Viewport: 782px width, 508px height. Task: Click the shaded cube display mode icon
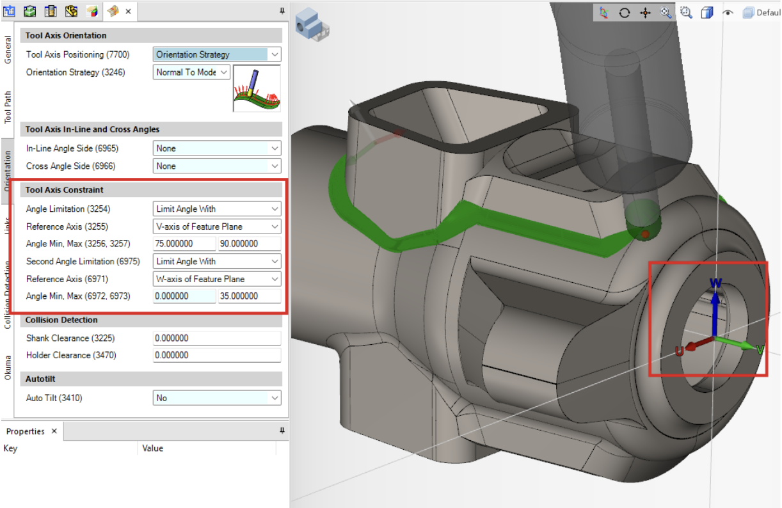(x=706, y=12)
